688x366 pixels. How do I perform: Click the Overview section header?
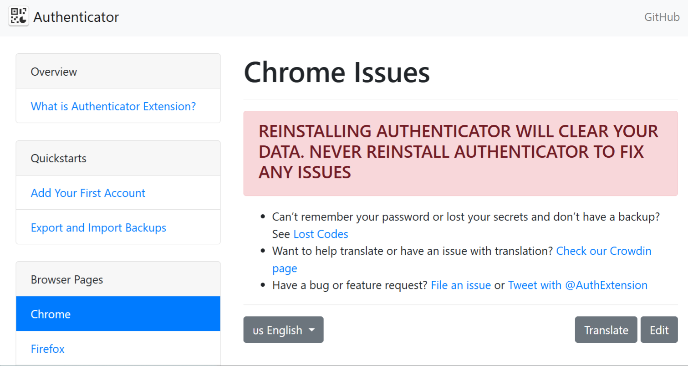tap(118, 72)
